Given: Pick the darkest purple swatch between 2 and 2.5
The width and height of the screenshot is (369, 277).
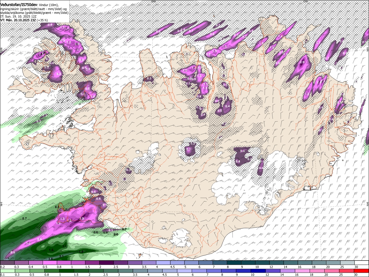Looking at the screenshot, I should 106,263.
